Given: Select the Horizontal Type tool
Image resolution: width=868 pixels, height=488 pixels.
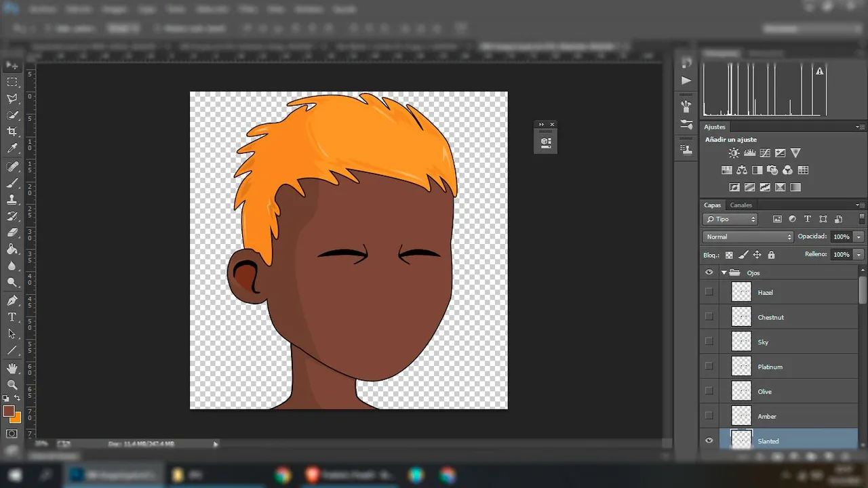Looking at the screenshot, I should coord(12,317).
